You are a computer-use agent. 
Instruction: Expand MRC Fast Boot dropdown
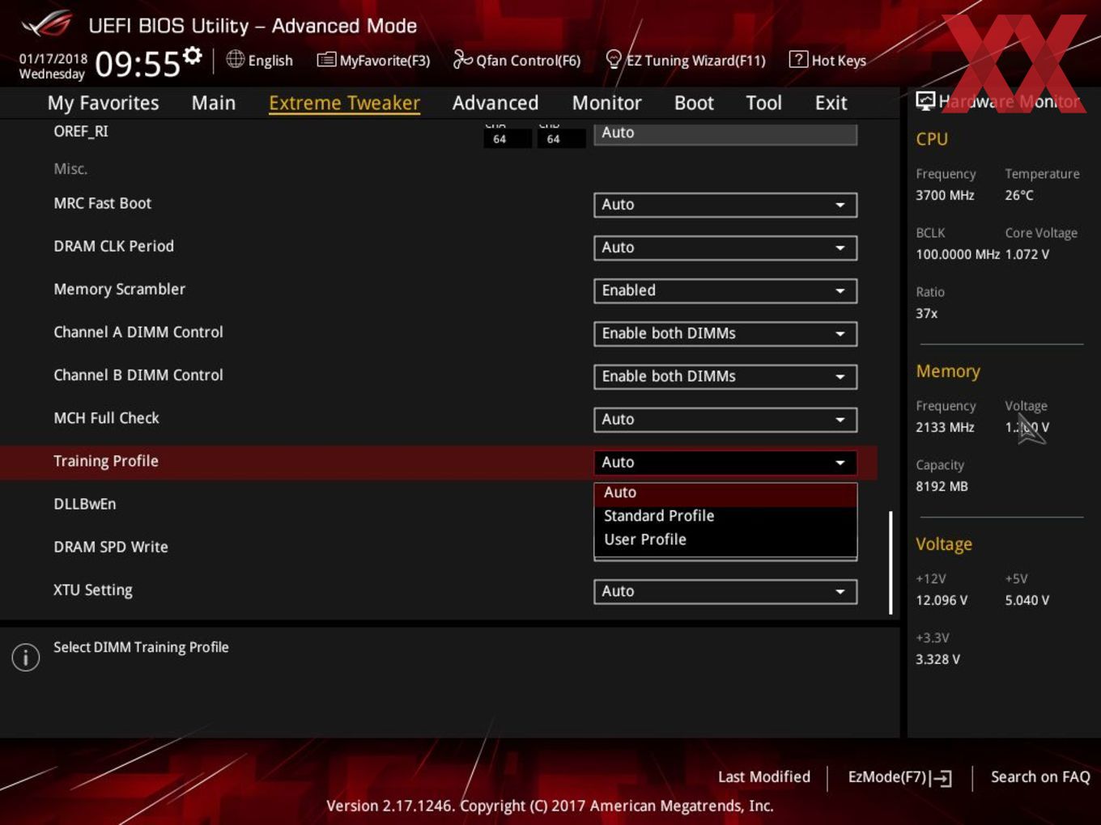[725, 205]
